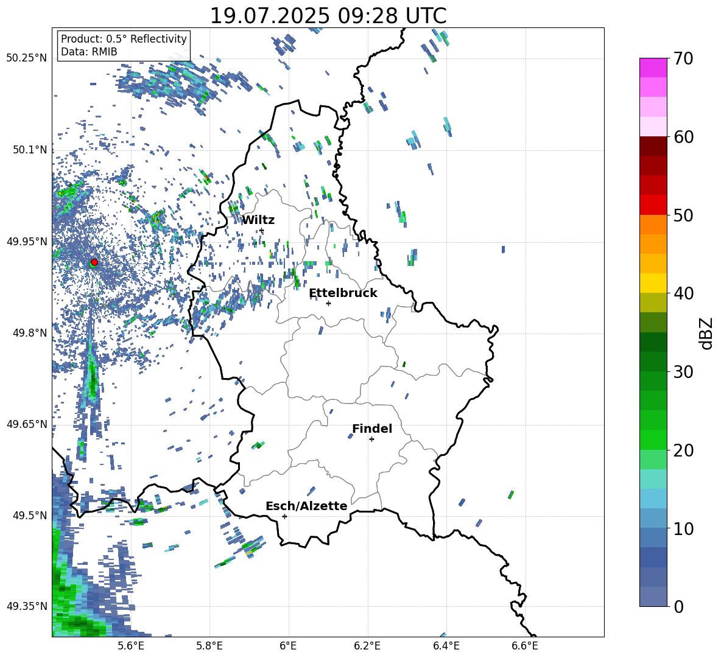
Task: Click the 50.1°N latitude tick label
Action: coord(30,150)
